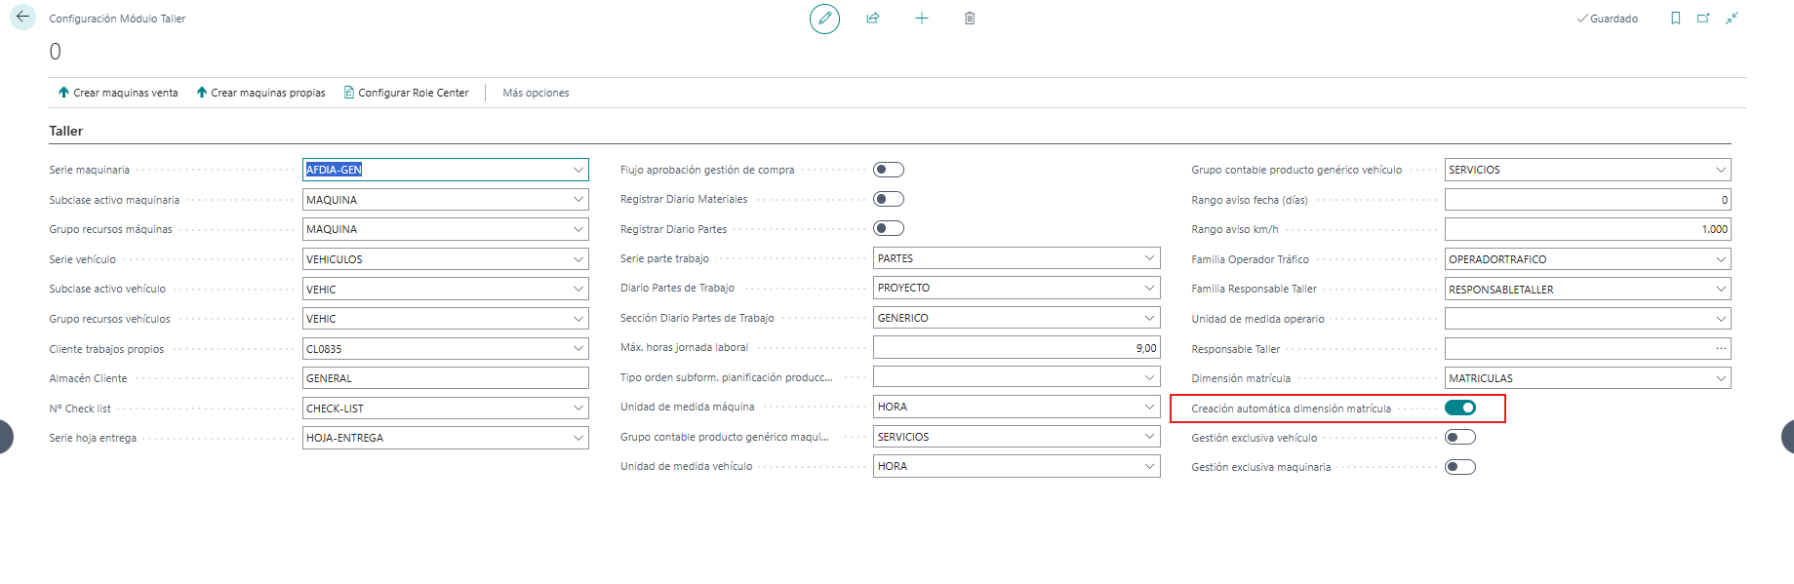Select Configurar Role Center action
This screenshot has height=584, width=1794.
[406, 93]
